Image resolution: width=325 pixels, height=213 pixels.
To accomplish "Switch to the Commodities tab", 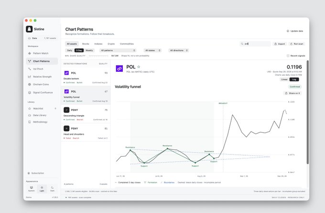I will [127, 44].
